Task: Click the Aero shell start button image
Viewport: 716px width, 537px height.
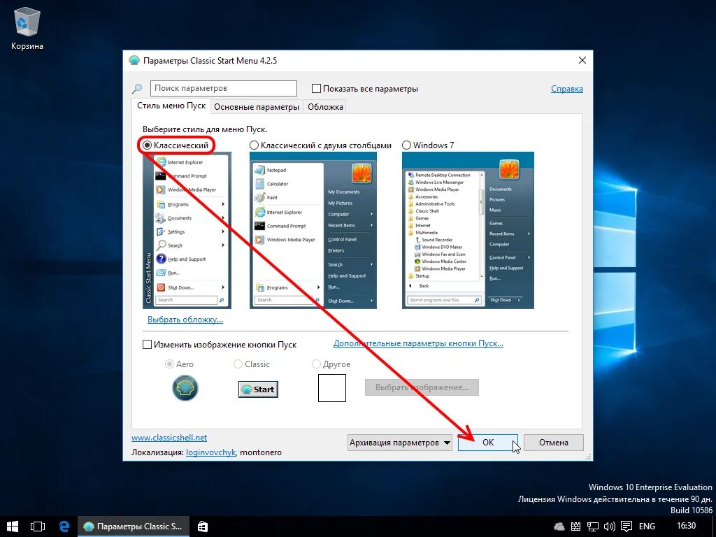Action: [x=185, y=388]
